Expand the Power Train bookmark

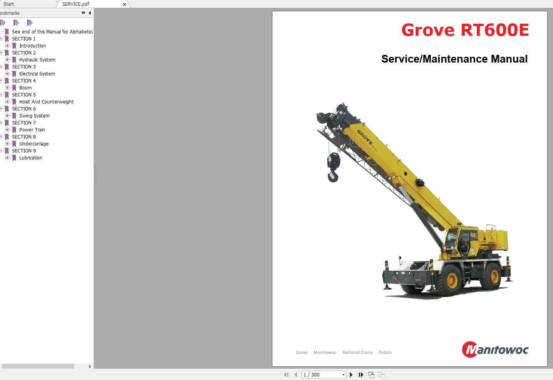coord(7,130)
